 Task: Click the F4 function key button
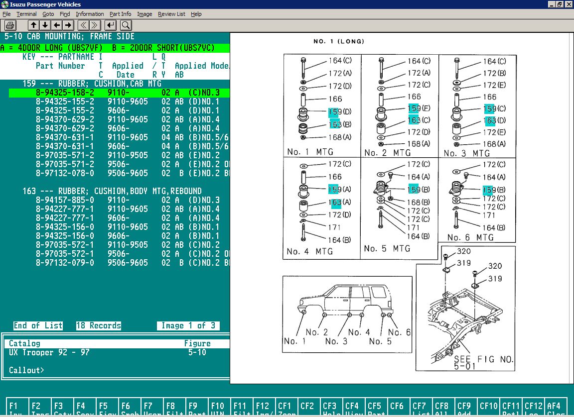(x=85, y=407)
